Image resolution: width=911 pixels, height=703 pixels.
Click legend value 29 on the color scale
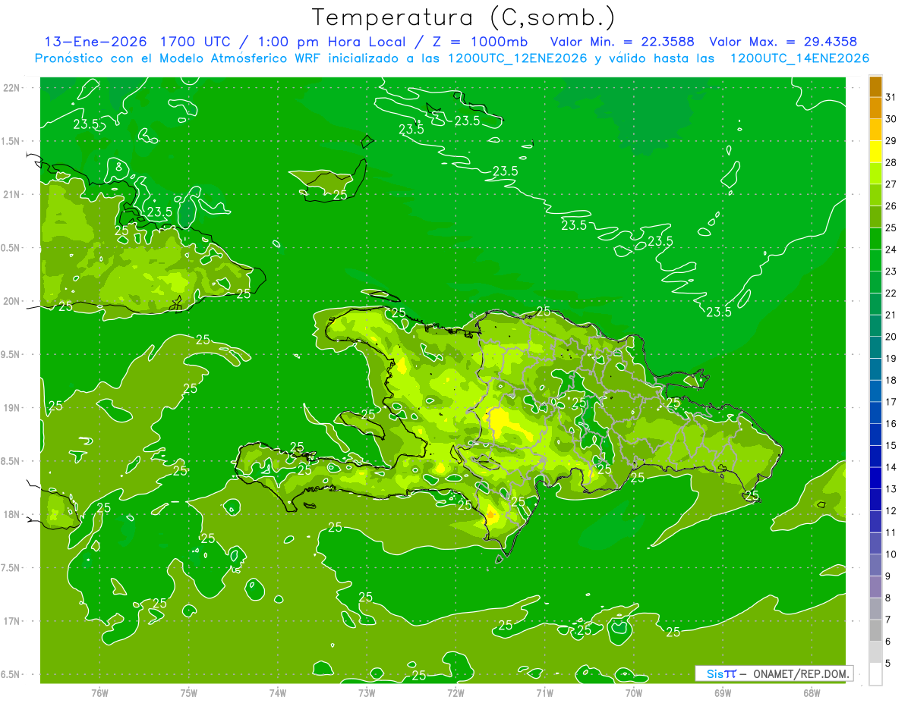891,140
